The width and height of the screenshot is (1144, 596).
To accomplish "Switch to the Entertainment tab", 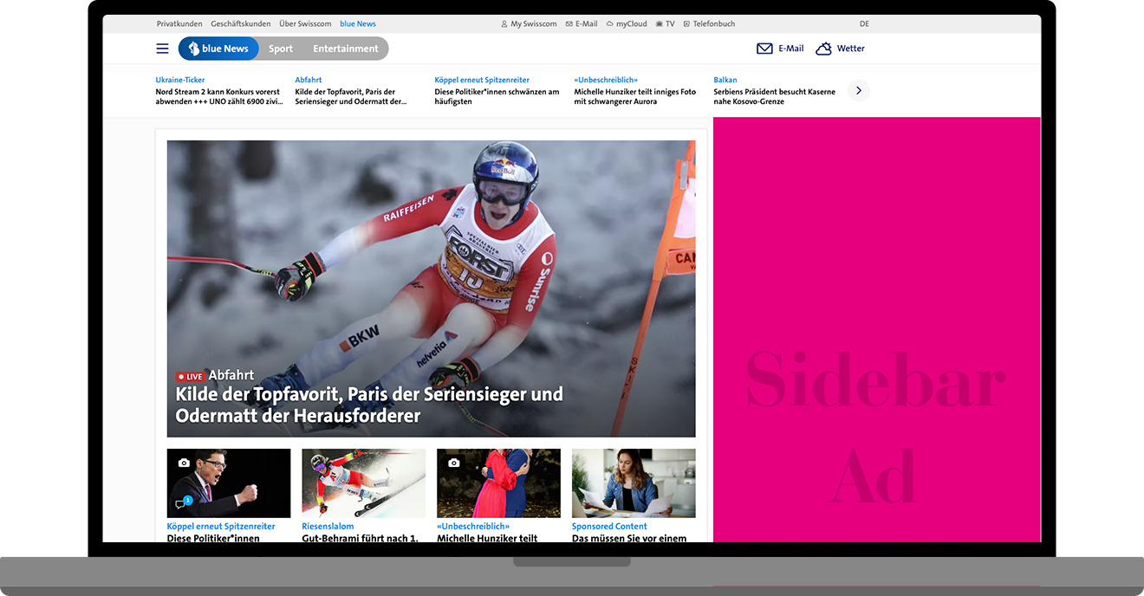I will pos(345,49).
